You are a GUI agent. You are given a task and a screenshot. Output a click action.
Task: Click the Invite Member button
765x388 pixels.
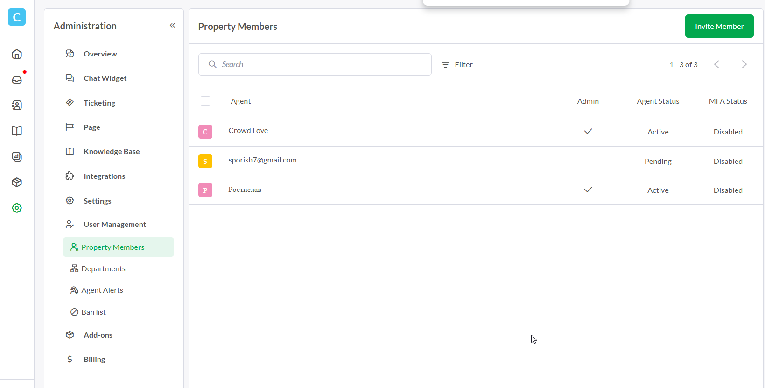pyautogui.click(x=719, y=26)
